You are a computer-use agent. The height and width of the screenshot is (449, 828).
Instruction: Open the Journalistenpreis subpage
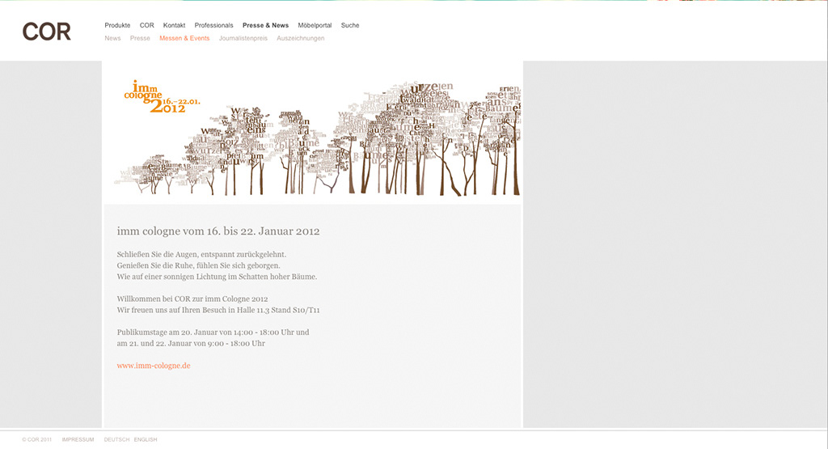243,38
